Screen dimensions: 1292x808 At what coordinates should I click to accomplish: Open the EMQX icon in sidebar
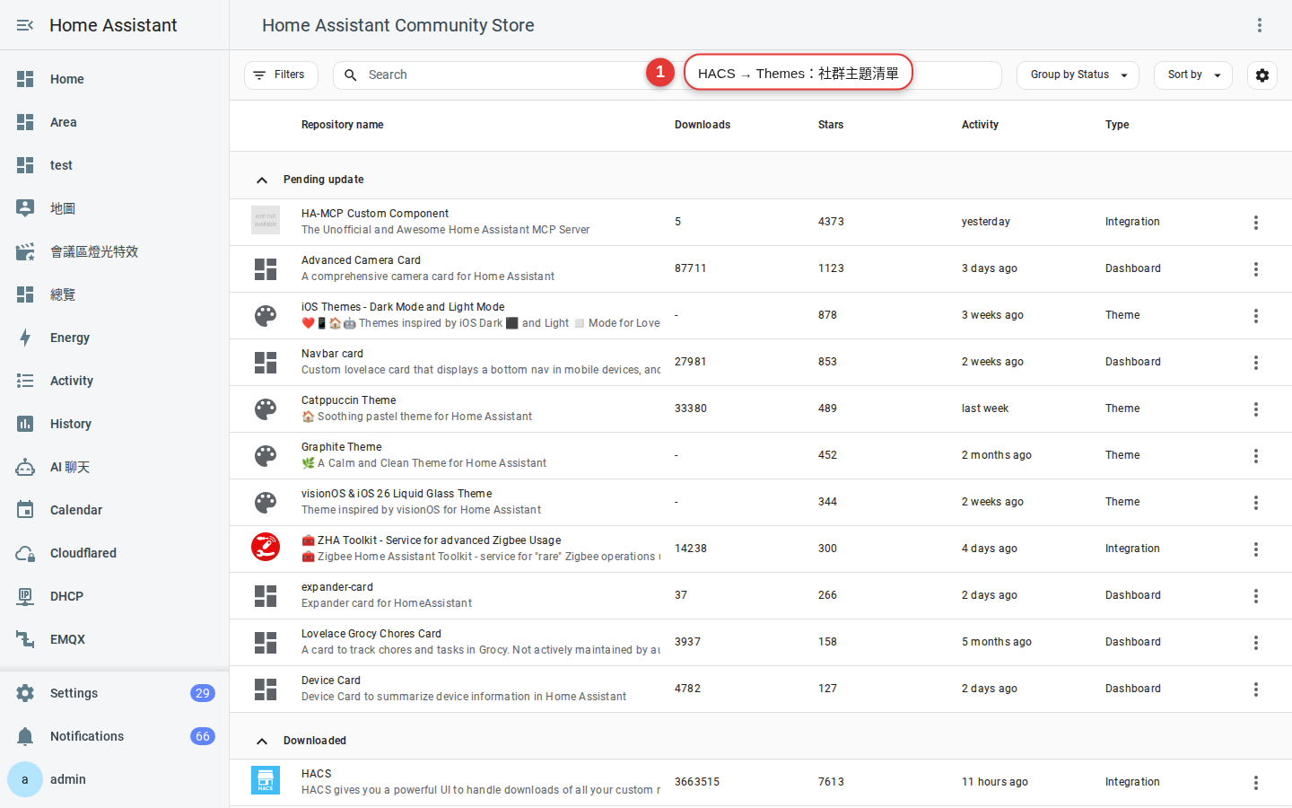(25, 639)
